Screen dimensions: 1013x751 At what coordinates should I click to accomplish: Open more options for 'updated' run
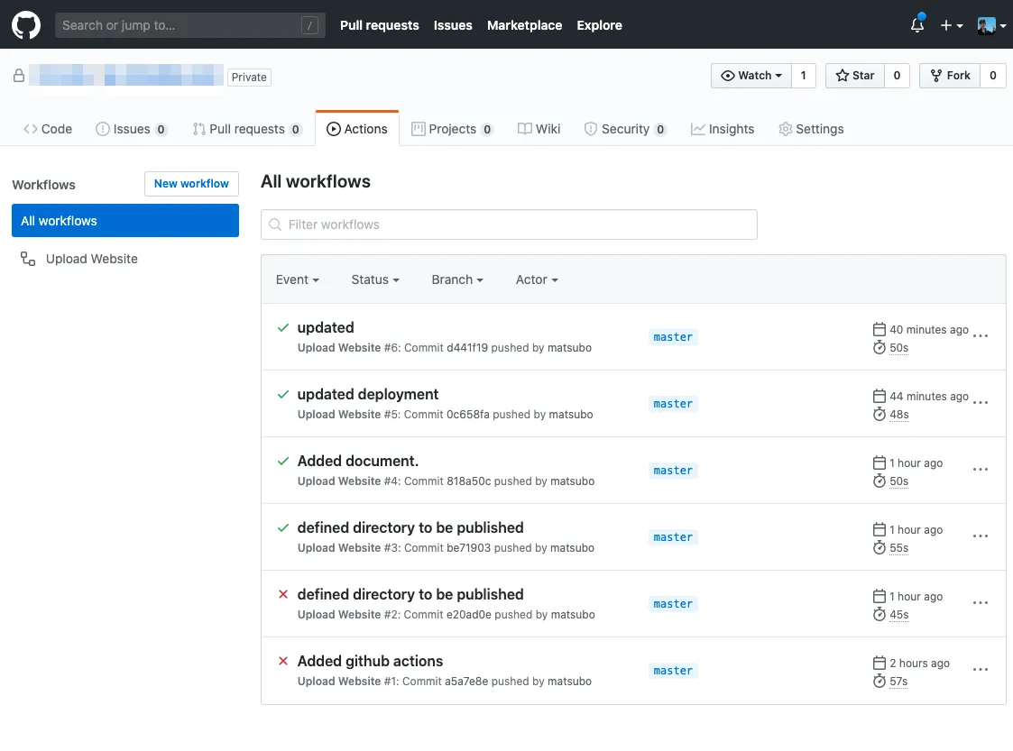pyautogui.click(x=981, y=336)
